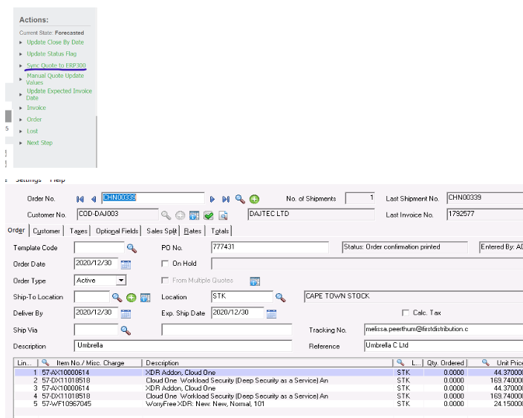The image size is (523, 418).
Task: Open the Deliver By calendar picker
Action: pyautogui.click(x=126, y=313)
